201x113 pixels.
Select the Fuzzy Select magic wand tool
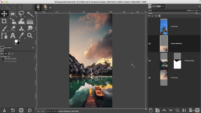[x=30, y=14]
